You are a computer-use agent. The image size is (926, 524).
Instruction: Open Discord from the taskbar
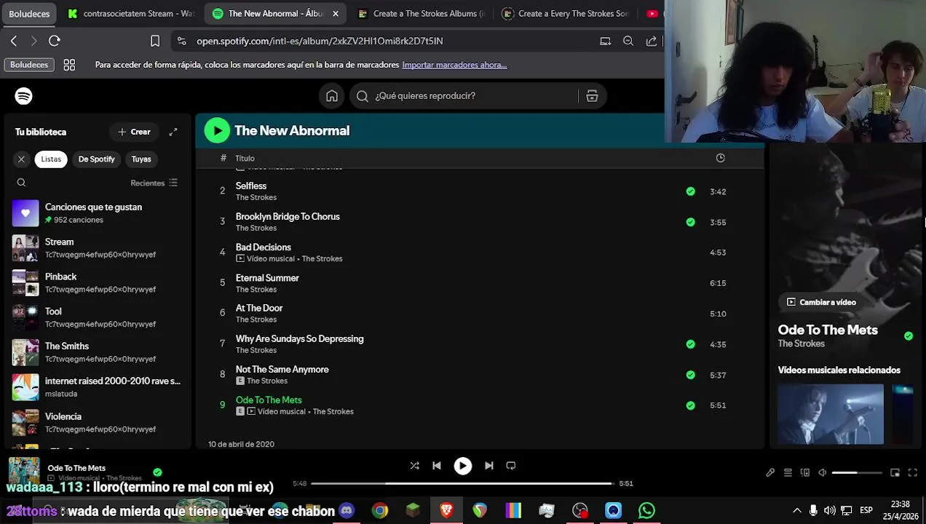coord(347,511)
